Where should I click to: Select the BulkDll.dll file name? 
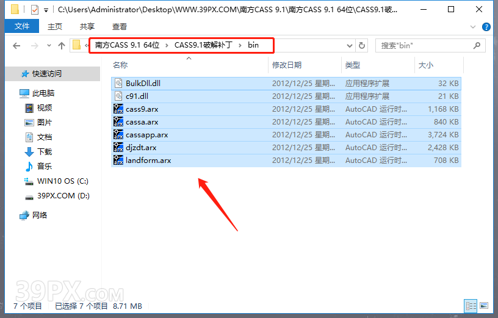click(x=143, y=83)
